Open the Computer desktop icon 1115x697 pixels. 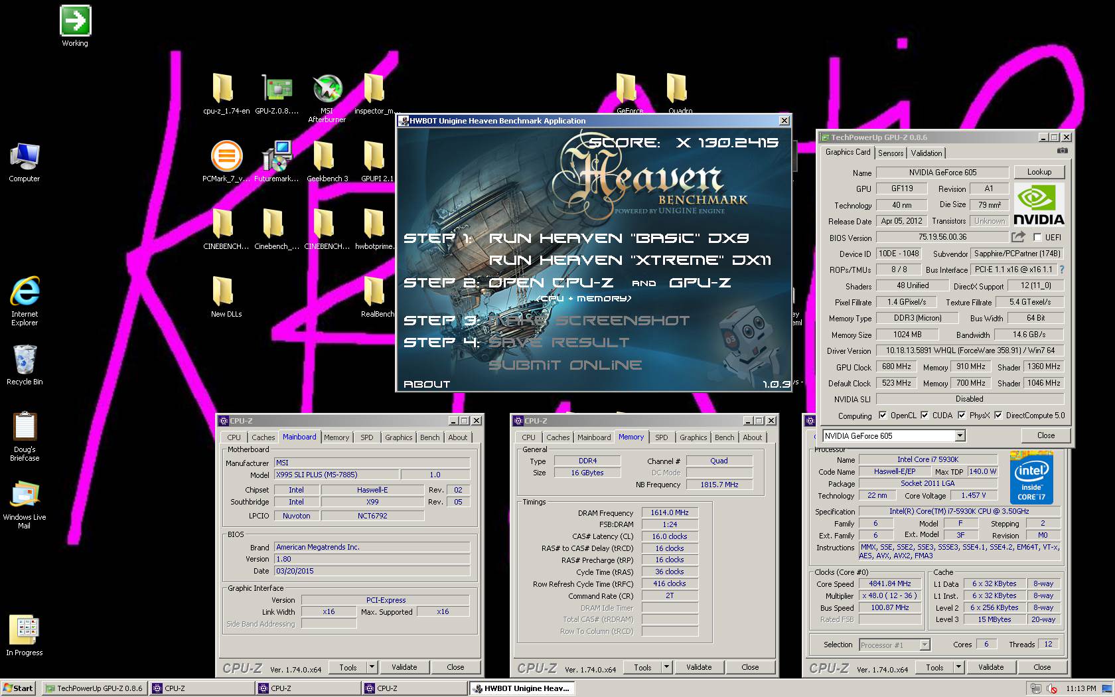[25, 157]
